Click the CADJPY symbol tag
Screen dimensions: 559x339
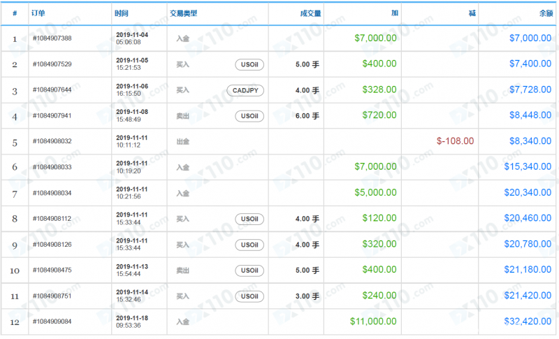tap(245, 91)
